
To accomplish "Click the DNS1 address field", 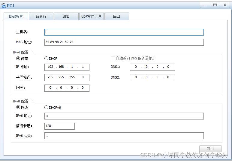I will click(152, 67).
